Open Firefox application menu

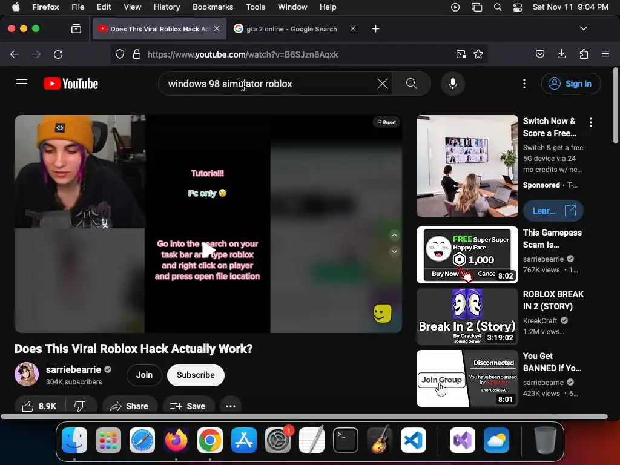click(605, 54)
